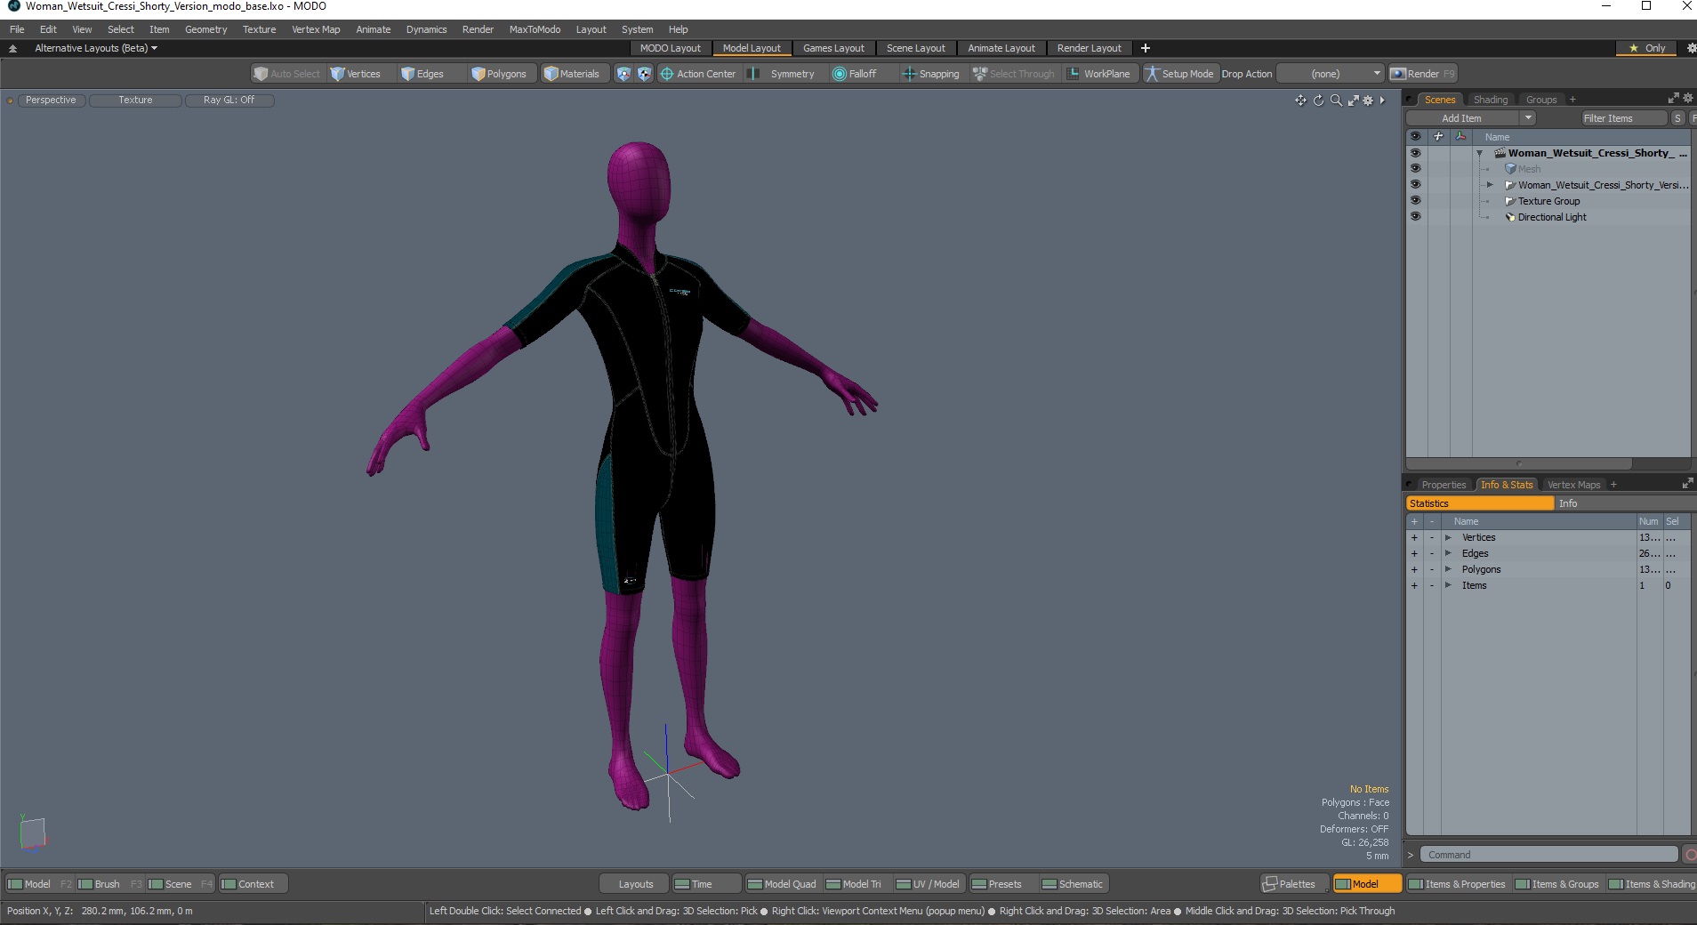The height and width of the screenshot is (925, 1697).
Task: Click the Items & Properties button
Action: click(1457, 884)
